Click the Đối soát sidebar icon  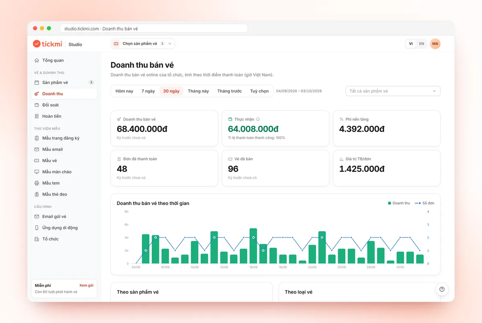[37, 105]
